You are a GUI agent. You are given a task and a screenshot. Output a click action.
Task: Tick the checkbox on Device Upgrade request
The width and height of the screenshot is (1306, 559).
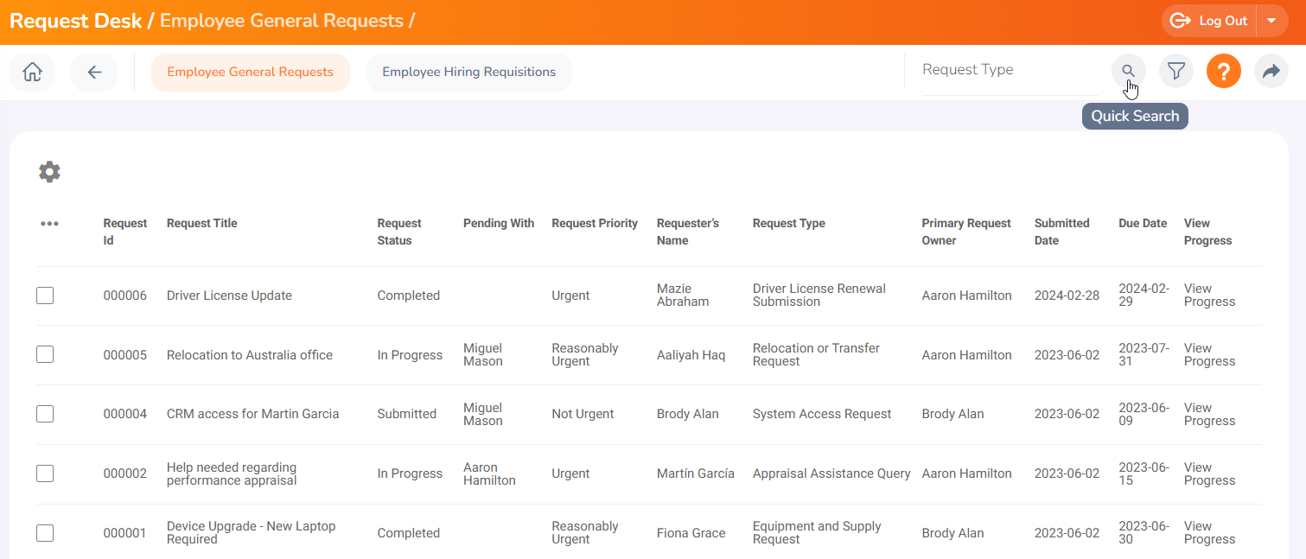[x=44, y=533]
